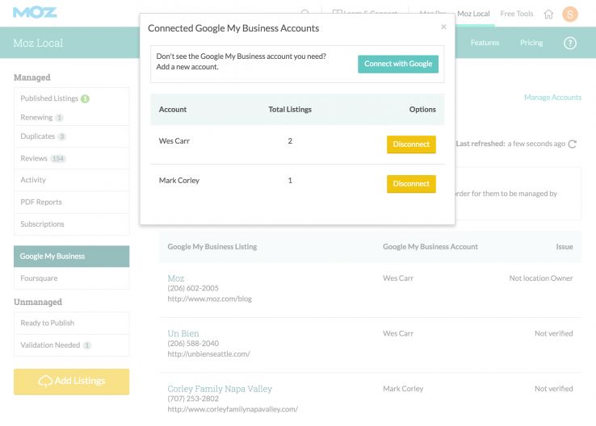Open the Moz Local tab
596x426 pixels.
(x=473, y=14)
